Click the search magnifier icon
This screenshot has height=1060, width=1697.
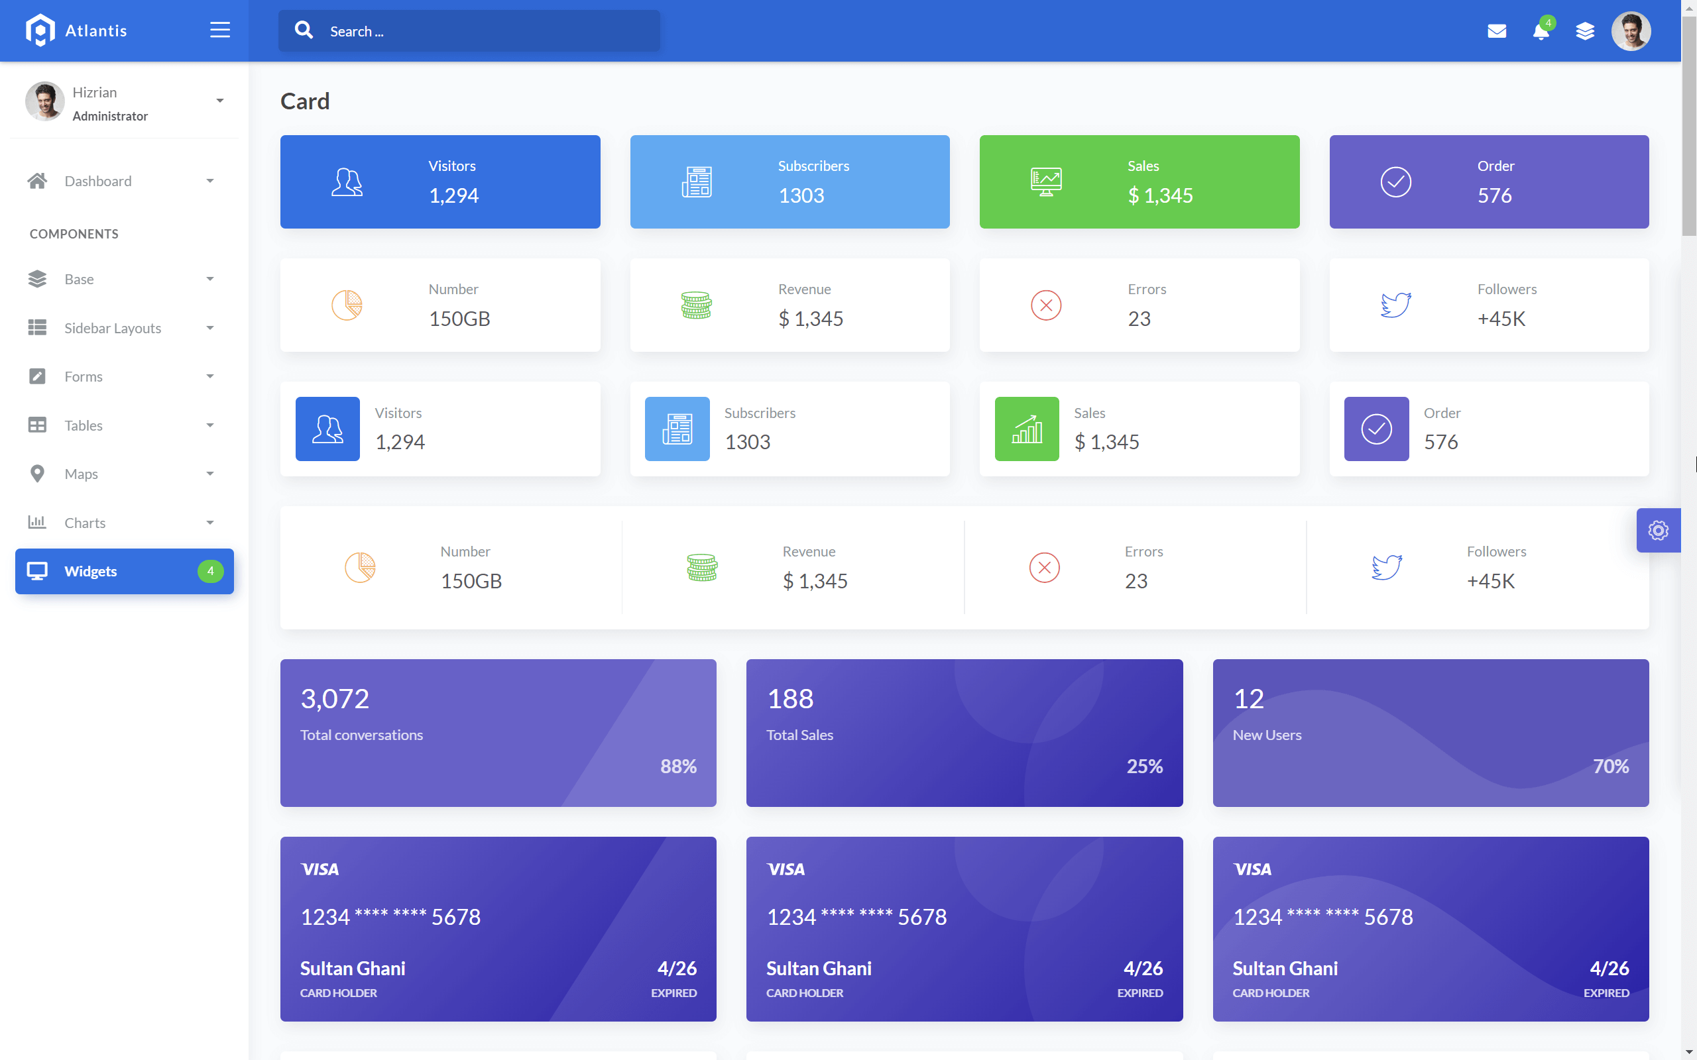click(x=304, y=30)
